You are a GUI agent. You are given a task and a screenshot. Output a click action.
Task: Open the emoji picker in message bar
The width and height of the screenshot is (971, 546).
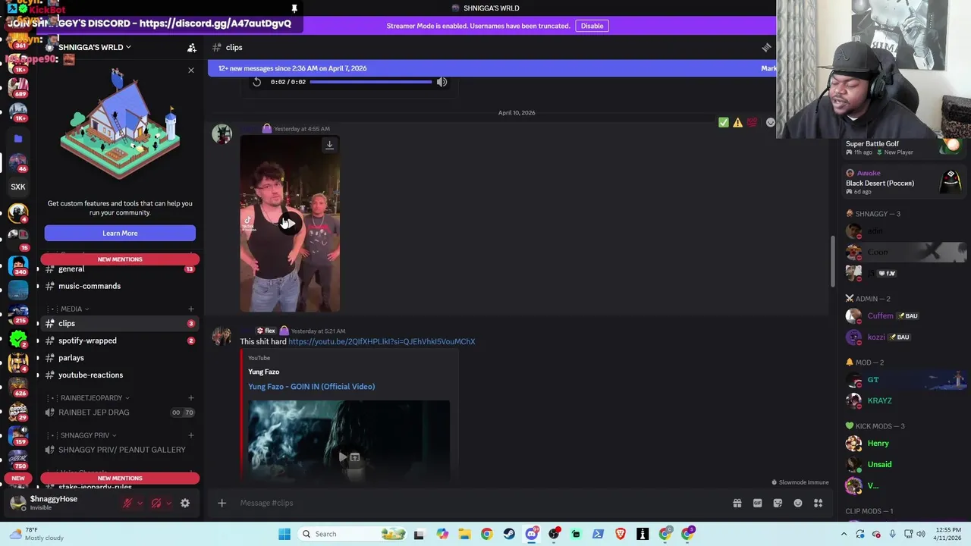click(x=798, y=503)
